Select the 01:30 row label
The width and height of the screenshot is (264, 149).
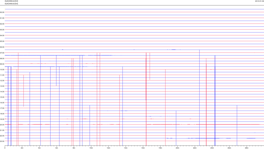click(2, 18)
